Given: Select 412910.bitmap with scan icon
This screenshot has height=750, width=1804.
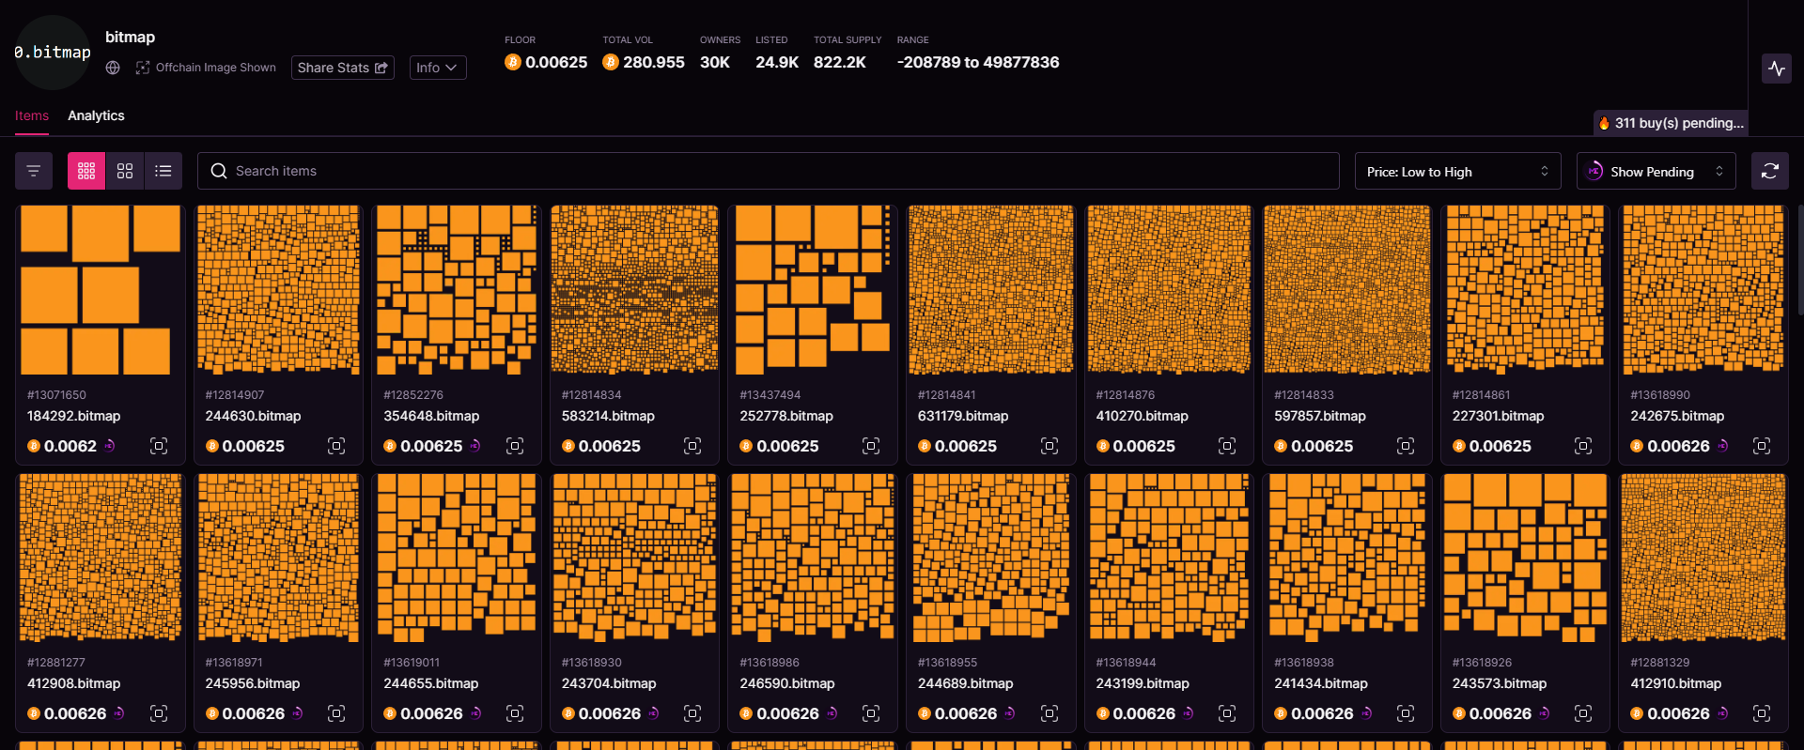Looking at the screenshot, I should 1762,713.
